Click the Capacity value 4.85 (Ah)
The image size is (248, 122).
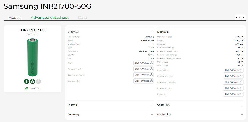coord(239,44)
